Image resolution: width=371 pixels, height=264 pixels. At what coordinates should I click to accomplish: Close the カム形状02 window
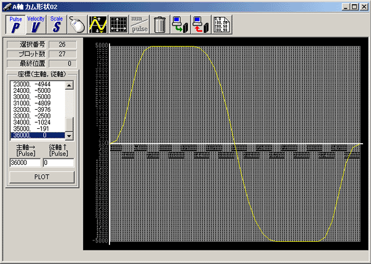[x=364, y=7]
